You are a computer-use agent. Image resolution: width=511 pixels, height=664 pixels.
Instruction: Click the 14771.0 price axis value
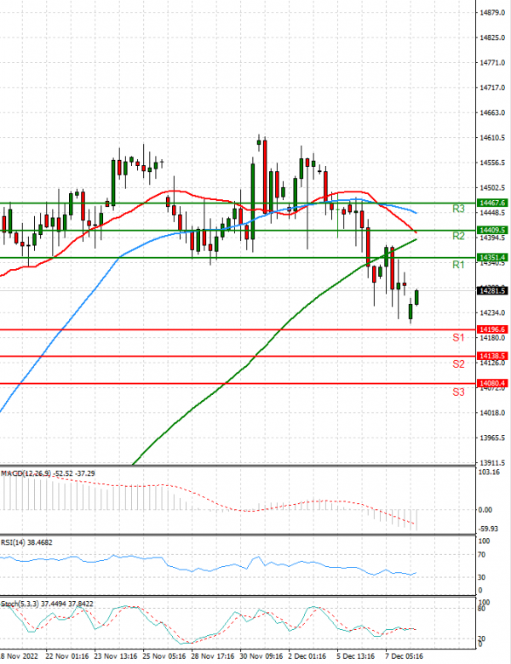[492, 63]
